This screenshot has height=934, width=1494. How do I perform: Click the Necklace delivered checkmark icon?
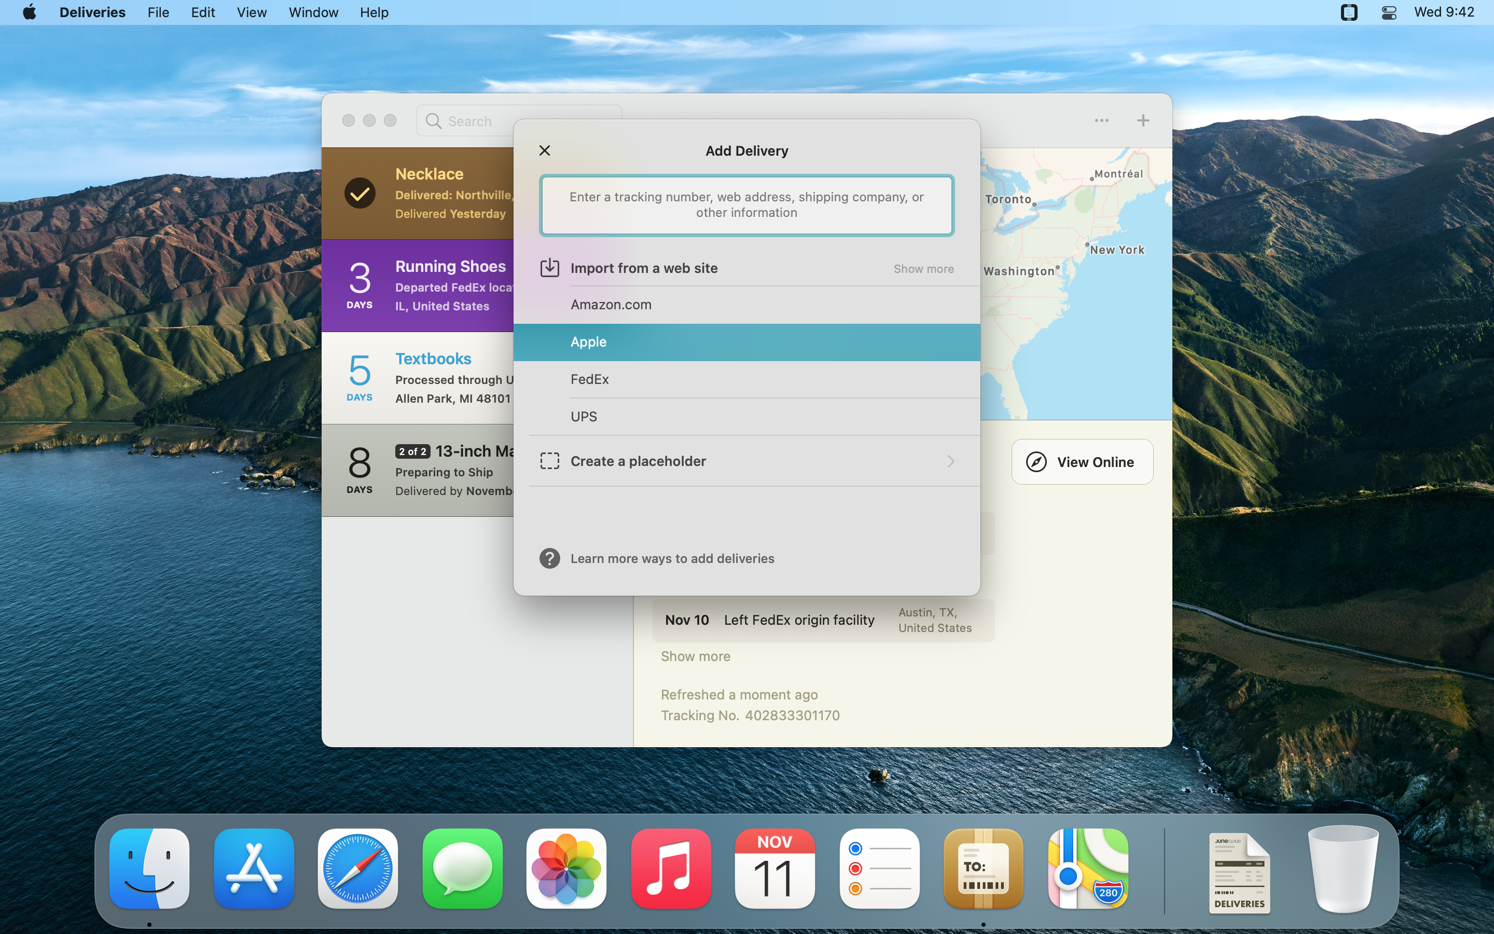(359, 194)
